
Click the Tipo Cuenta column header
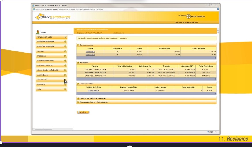click(117, 48)
